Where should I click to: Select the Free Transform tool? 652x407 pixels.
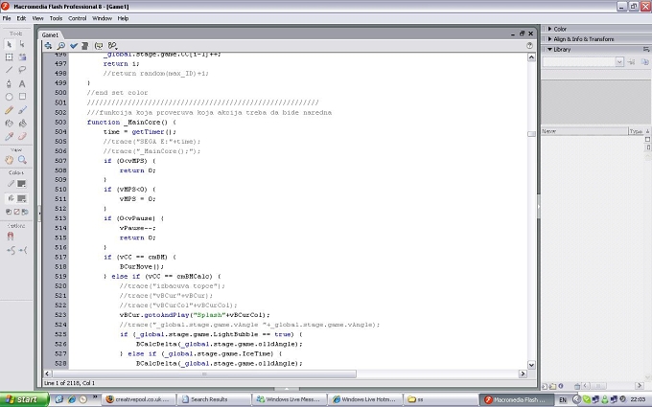pyautogui.click(x=10, y=57)
